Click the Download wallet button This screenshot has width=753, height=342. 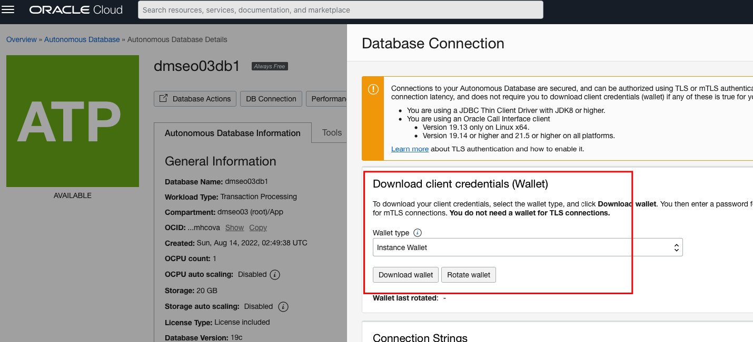click(405, 275)
